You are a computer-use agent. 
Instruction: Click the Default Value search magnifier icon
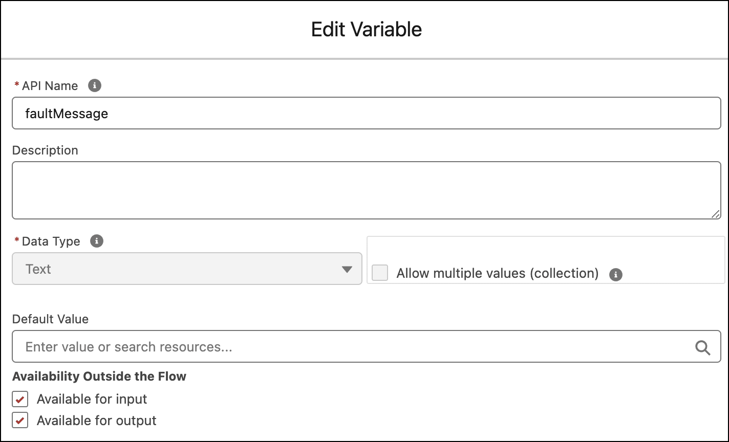702,347
